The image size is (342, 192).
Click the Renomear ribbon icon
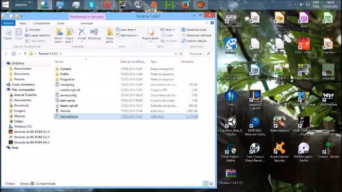(x=94, y=34)
